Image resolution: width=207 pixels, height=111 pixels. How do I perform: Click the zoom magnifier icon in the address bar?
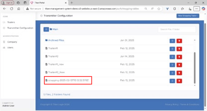(x=146, y=9)
